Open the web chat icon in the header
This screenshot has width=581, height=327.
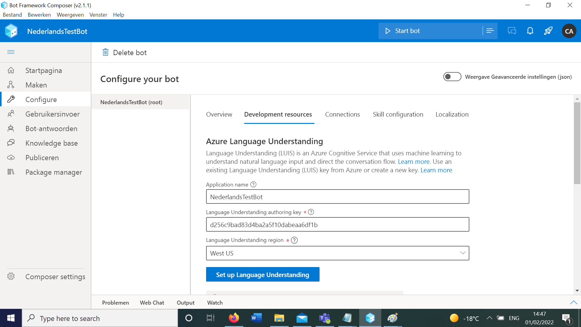tap(512, 31)
